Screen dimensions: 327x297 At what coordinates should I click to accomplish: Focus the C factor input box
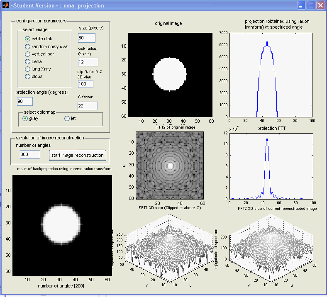click(88, 106)
